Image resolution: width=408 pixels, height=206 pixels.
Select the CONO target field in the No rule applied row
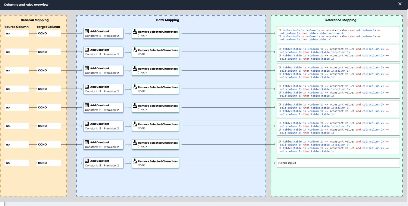click(x=49, y=163)
